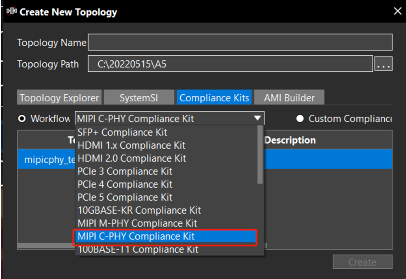Click the dropdown list vertical scrollbar thumb
The width and height of the screenshot is (406, 279).
[260, 155]
